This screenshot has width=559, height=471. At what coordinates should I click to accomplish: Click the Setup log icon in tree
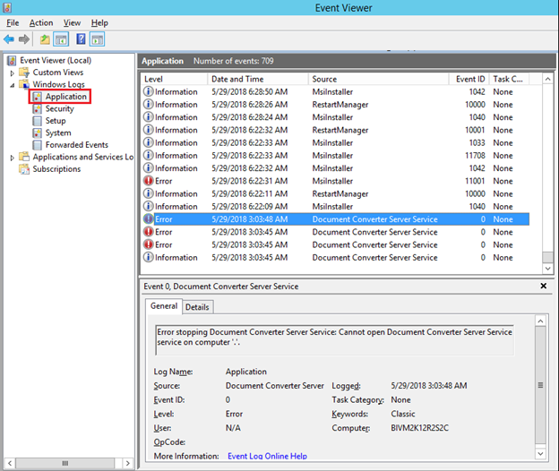point(37,121)
